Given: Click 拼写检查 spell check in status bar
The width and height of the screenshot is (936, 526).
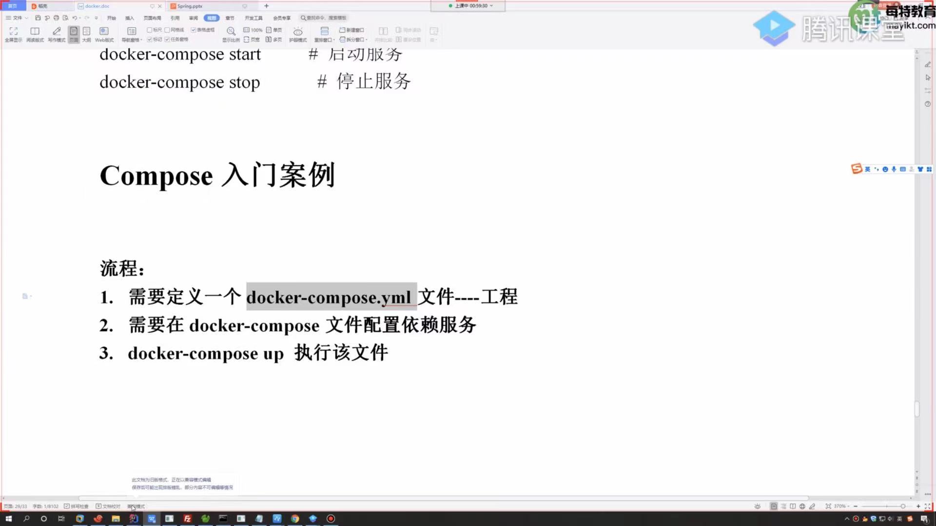Looking at the screenshot, I should 77,507.
